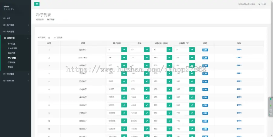The image size is (273, 137).
Task: Confirm seed price 328888 in row 10
Action: pos(124,121)
